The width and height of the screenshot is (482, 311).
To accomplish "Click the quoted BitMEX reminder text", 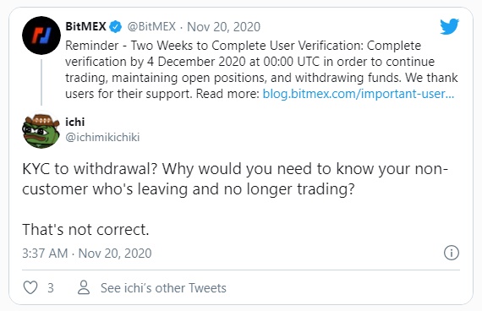I will point(261,69).
